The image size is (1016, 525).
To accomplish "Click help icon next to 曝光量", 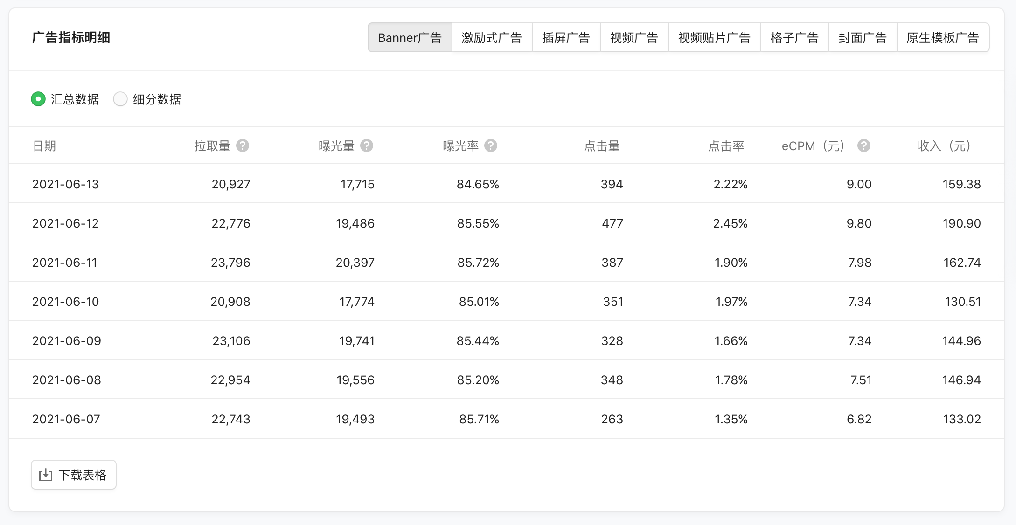I will (x=367, y=146).
